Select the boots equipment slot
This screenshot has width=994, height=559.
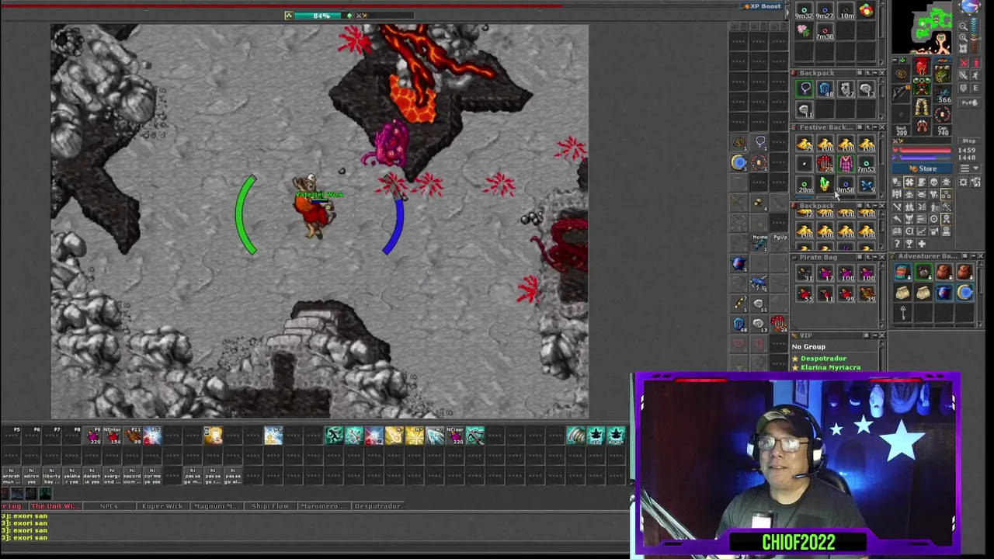[x=922, y=126]
